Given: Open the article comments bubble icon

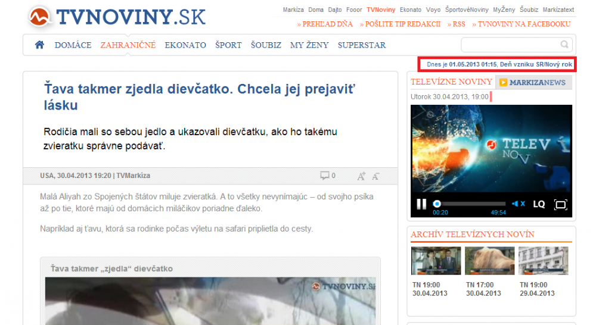Looking at the screenshot, I should pos(324,176).
